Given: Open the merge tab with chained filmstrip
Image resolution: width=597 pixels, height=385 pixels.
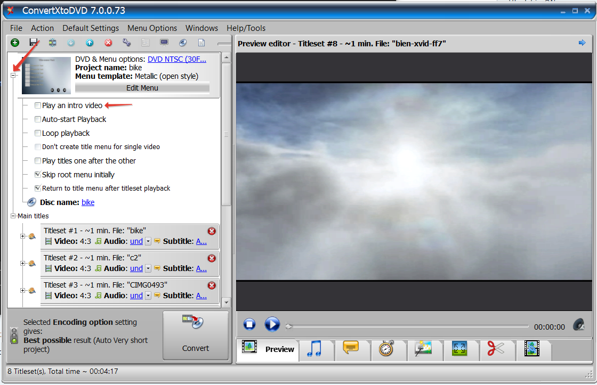Looking at the screenshot, I should coord(532,348).
